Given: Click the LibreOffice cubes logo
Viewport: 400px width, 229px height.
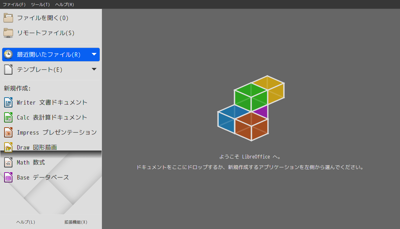Looking at the screenshot, I should [251, 108].
